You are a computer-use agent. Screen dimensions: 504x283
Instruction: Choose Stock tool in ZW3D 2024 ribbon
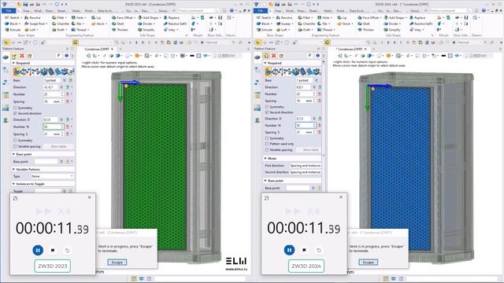point(343,24)
